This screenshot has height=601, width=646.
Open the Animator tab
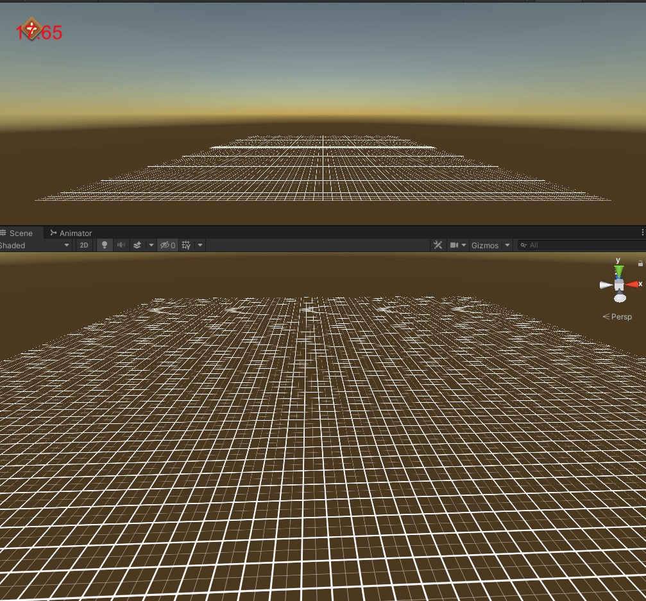click(71, 233)
